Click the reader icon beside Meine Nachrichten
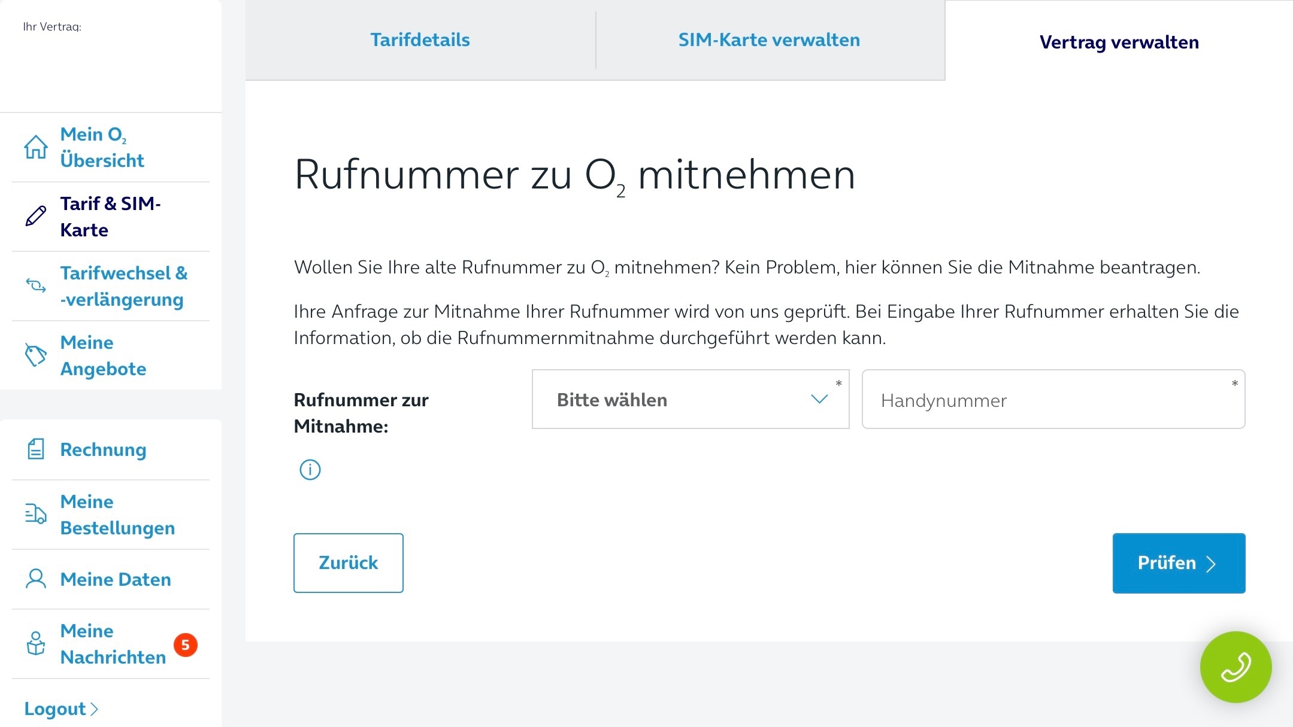Screen dimensions: 1293x727 [x=35, y=643]
